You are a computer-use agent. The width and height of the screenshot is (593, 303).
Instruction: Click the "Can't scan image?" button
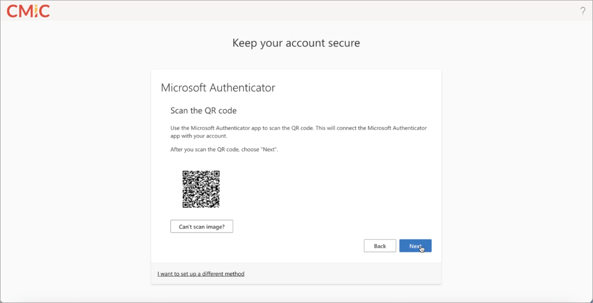(202, 227)
